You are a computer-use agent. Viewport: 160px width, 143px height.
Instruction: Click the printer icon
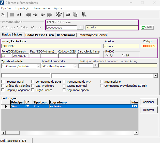click(68, 14)
